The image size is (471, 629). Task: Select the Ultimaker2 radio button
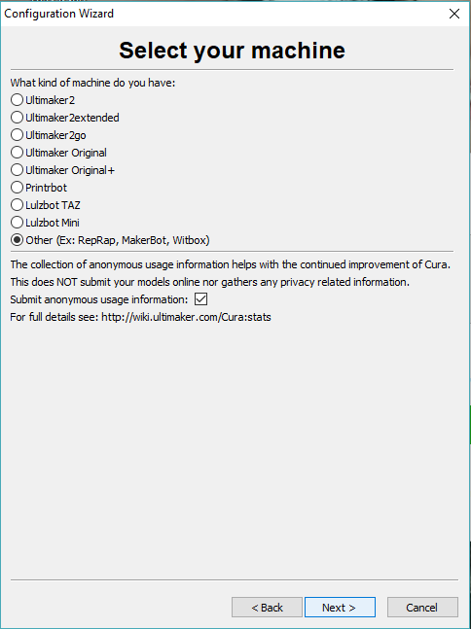point(17,100)
